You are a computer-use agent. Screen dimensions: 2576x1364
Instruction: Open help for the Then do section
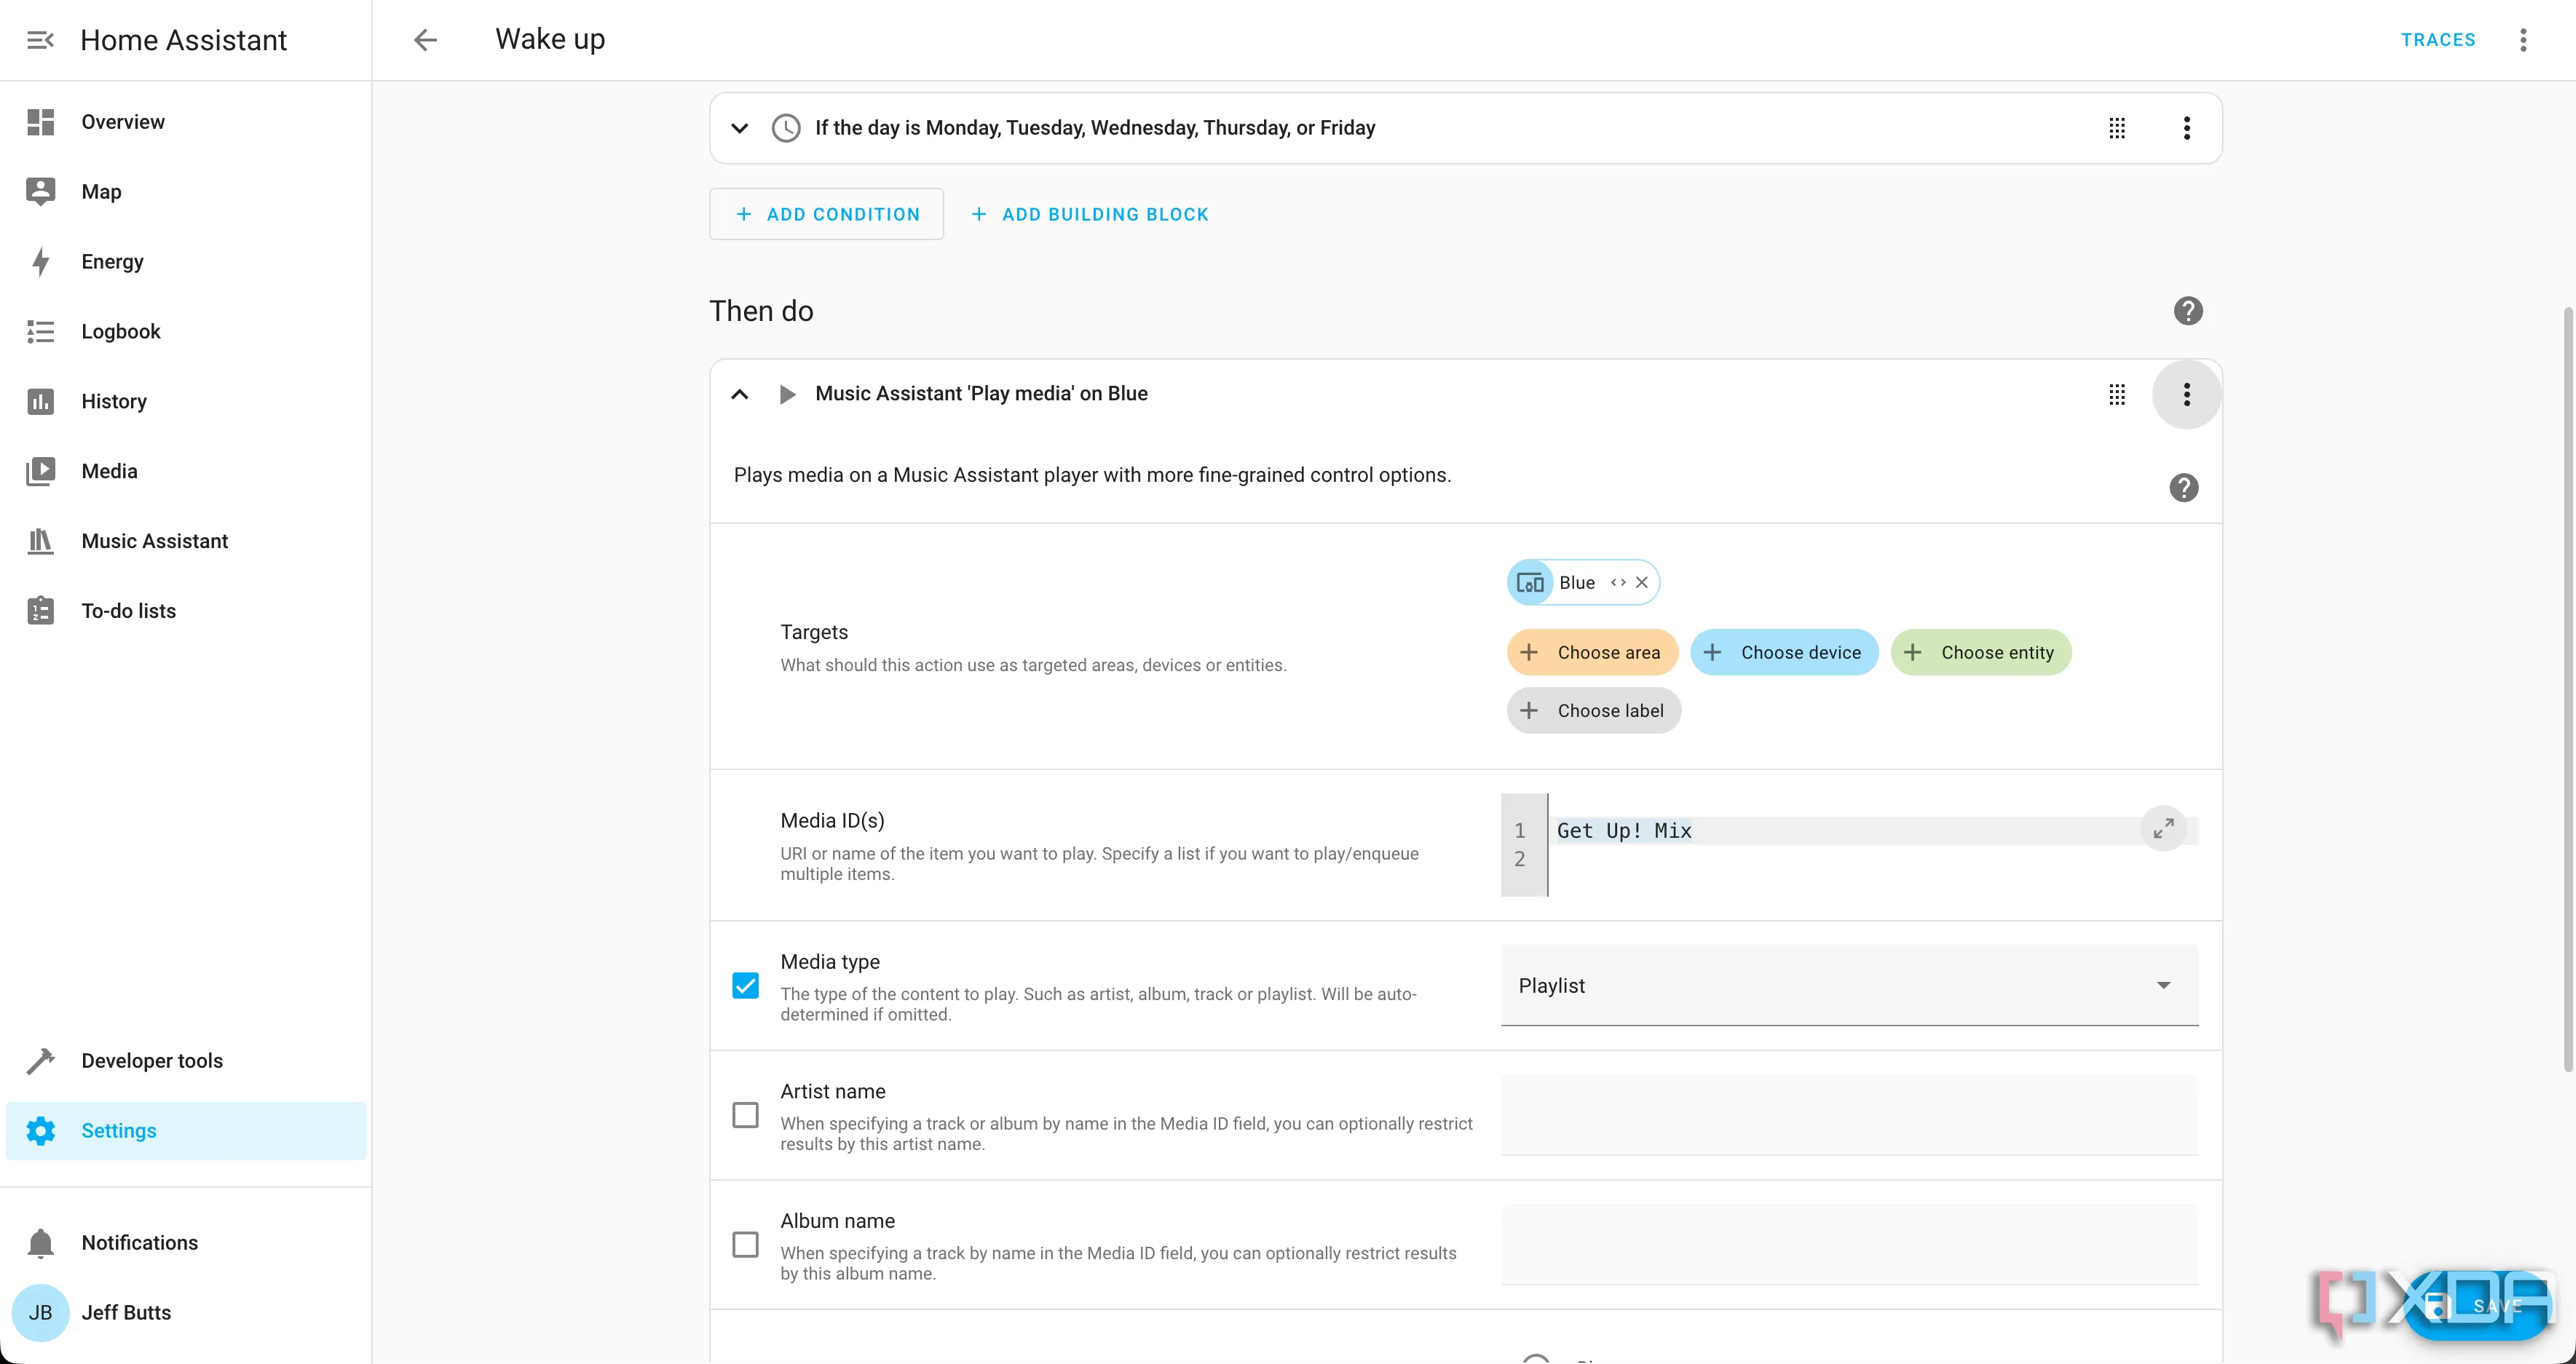(x=2188, y=311)
